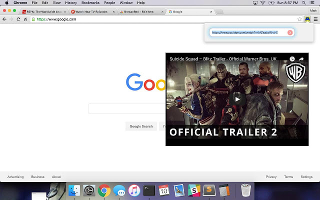Screen dimensions: 320x200
Task: Click the BrowseBed couch extension icon
Action: pyautogui.click(x=307, y=19)
